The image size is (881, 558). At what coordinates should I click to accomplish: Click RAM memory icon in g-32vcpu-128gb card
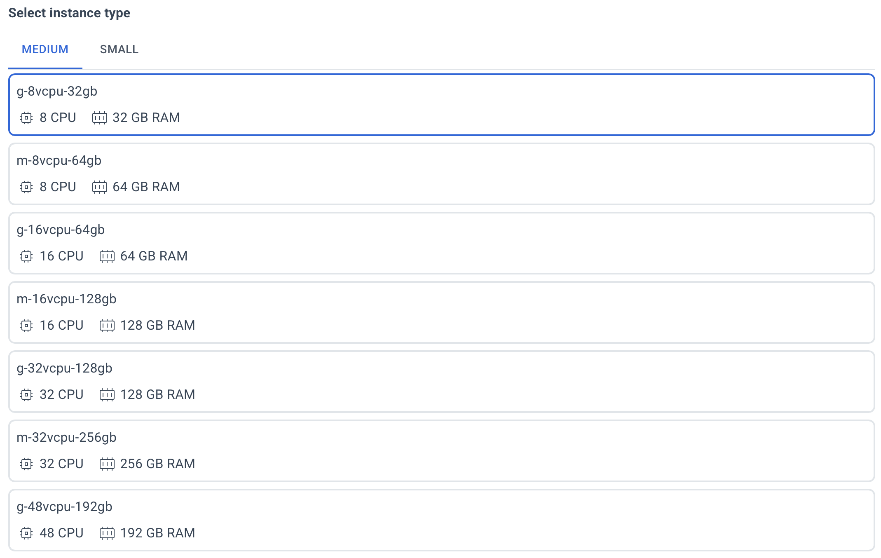click(x=107, y=395)
